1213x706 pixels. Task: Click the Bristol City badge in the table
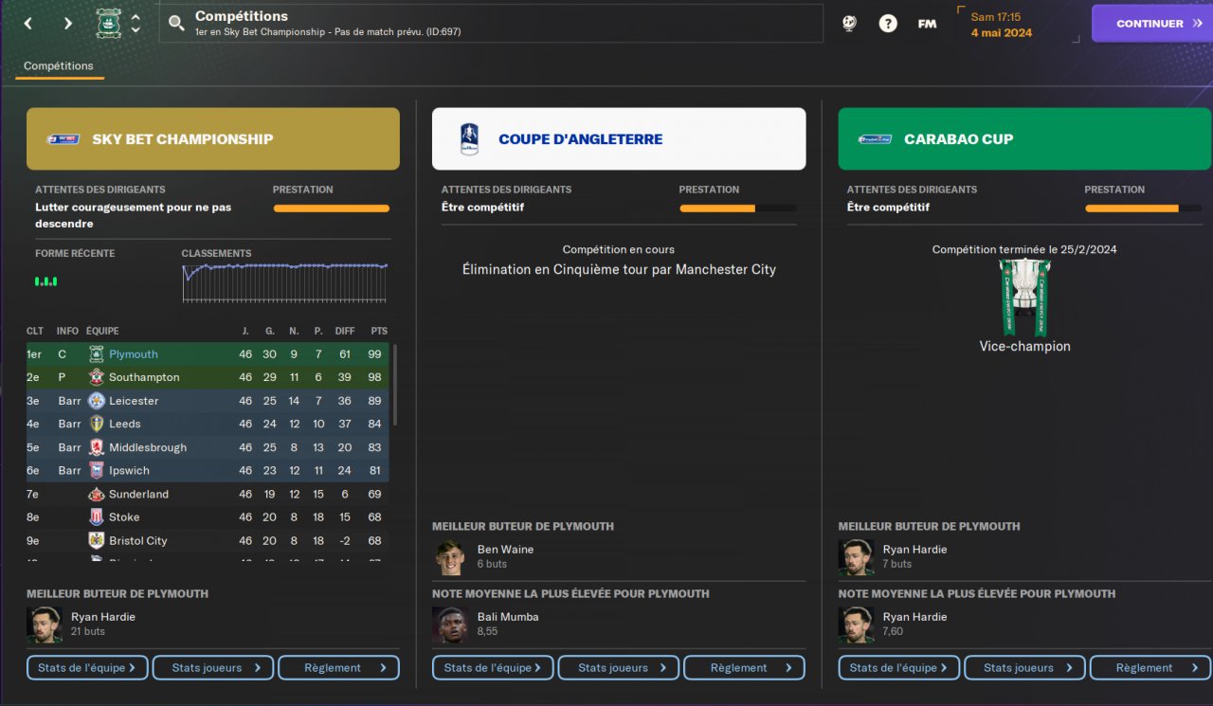point(96,540)
